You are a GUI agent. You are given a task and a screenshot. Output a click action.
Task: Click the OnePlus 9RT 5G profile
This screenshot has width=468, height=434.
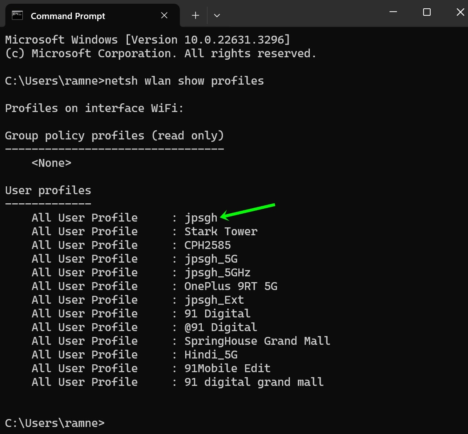231,286
